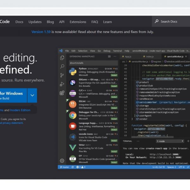Expand the download options dropdown arrow
The height and width of the screenshot is (190, 190).
(32, 95)
